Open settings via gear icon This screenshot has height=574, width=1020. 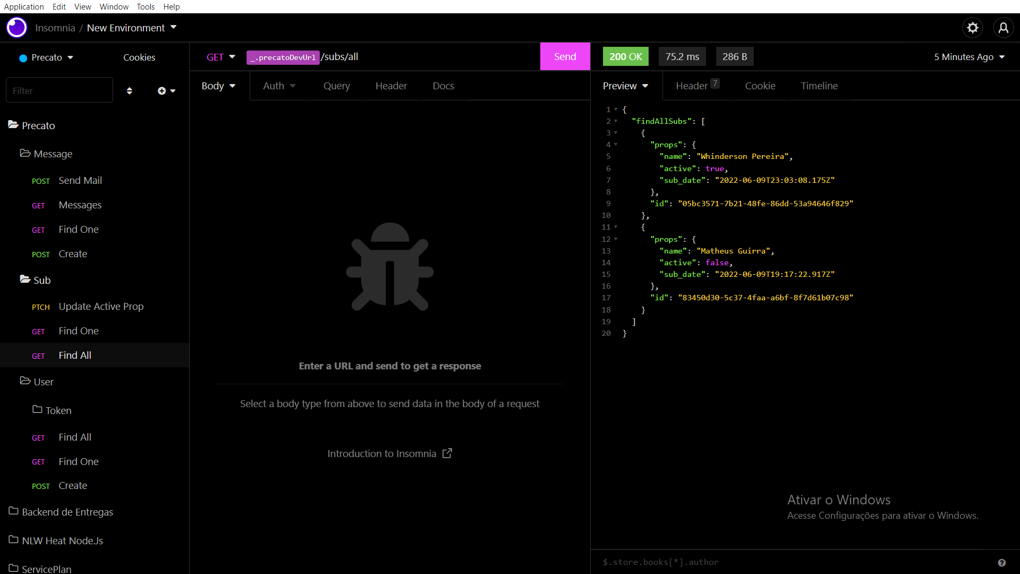972,28
